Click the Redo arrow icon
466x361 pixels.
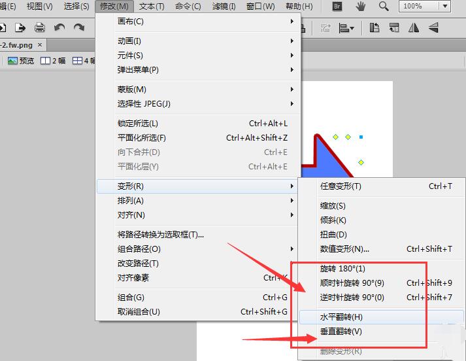(x=79, y=28)
